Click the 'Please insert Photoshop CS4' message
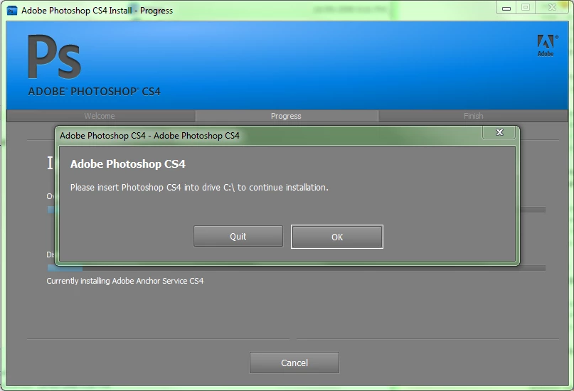Image resolution: width=574 pixels, height=391 pixels. pos(199,188)
